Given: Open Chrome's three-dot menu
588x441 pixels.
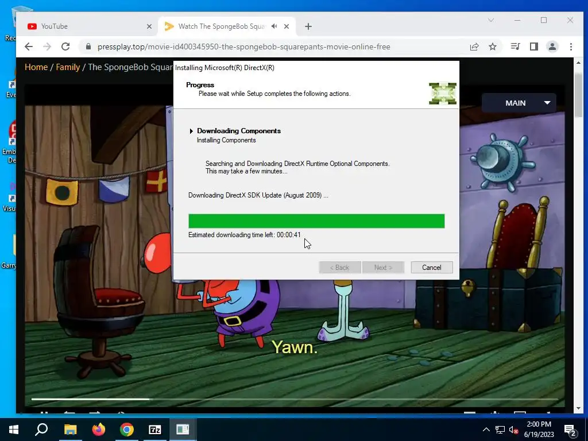Looking at the screenshot, I should [x=571, y=47].
